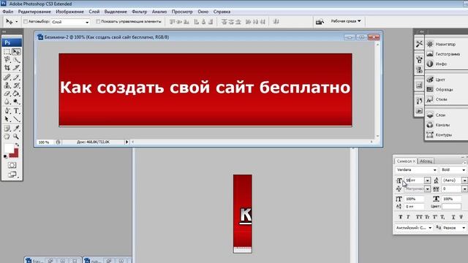
Task: Change screen mode from toolbox bottom
Action: pyautogui.click(x=12, y=175)
